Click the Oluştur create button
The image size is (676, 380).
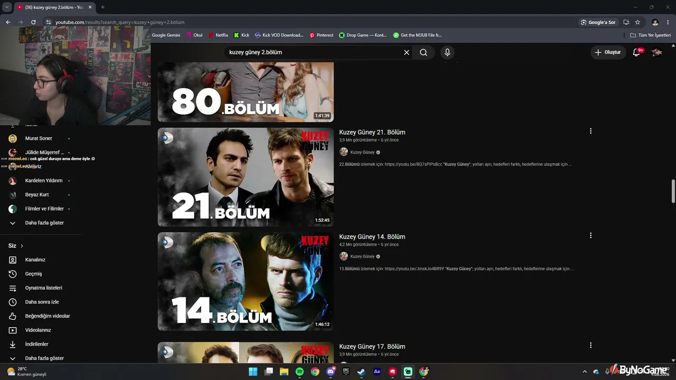click(608, 52)
